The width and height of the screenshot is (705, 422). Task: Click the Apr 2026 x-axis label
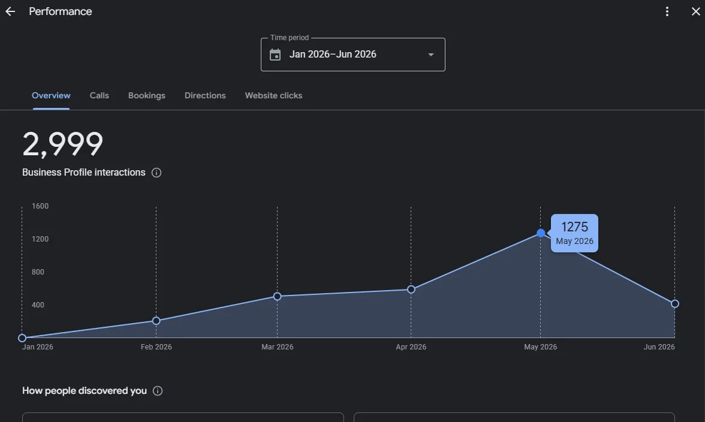pyautogui.click(x=411, y=347)
